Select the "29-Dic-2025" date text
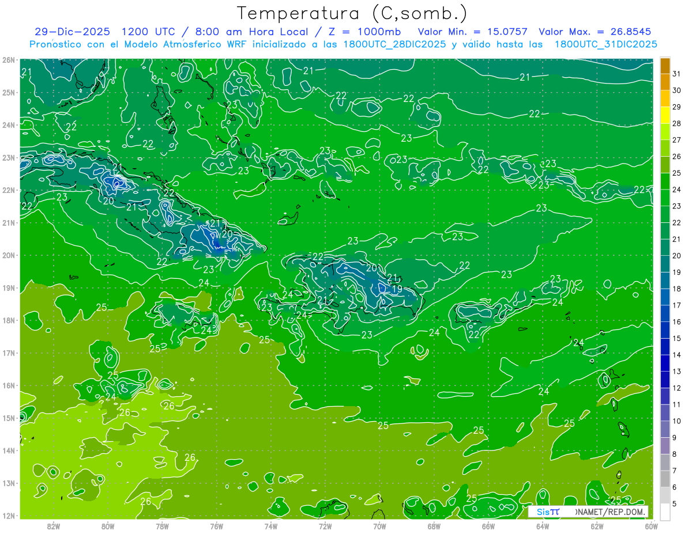 [x=72, y=32]
